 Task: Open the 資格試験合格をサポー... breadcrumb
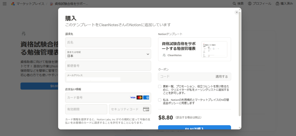point(71,3)
